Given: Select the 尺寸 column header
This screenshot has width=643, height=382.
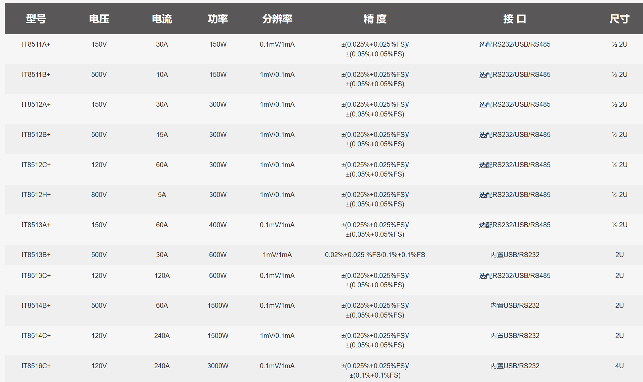Looking at the screenshot, I should pos(619,19).
